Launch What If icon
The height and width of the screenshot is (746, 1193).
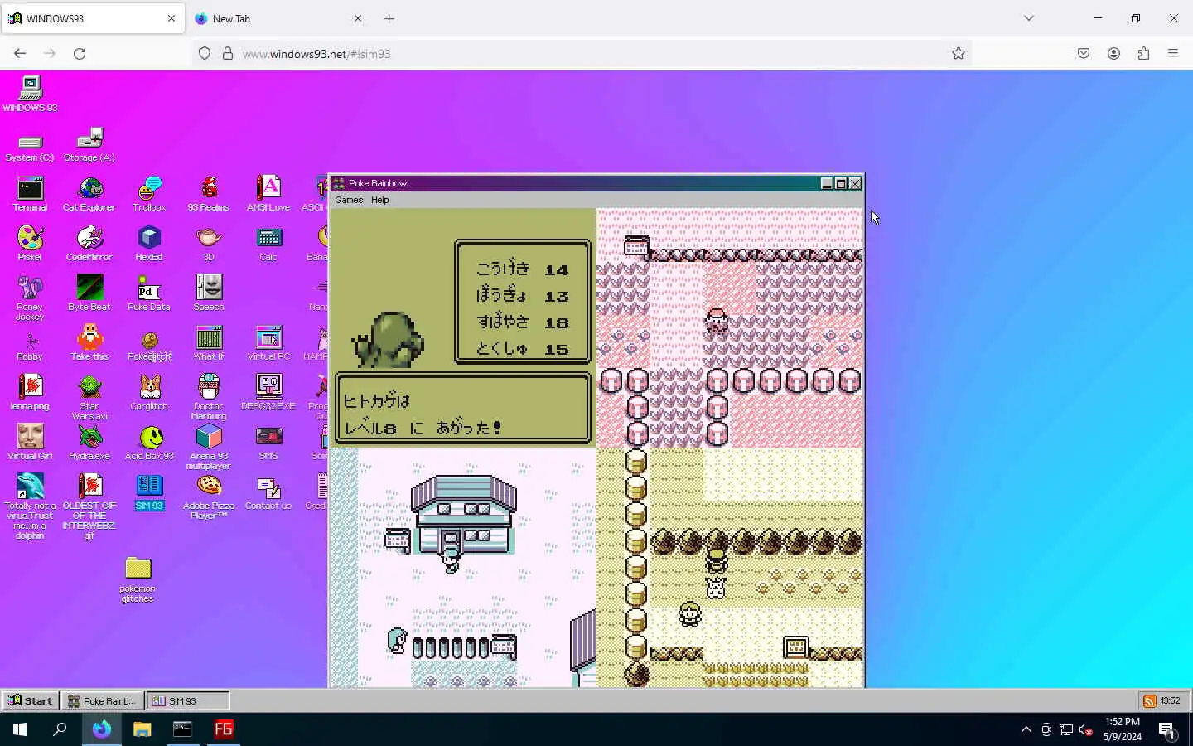209,344
